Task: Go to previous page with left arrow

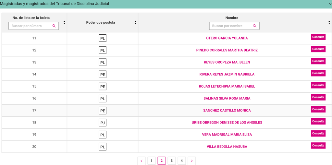Action: tap(141, 161)
